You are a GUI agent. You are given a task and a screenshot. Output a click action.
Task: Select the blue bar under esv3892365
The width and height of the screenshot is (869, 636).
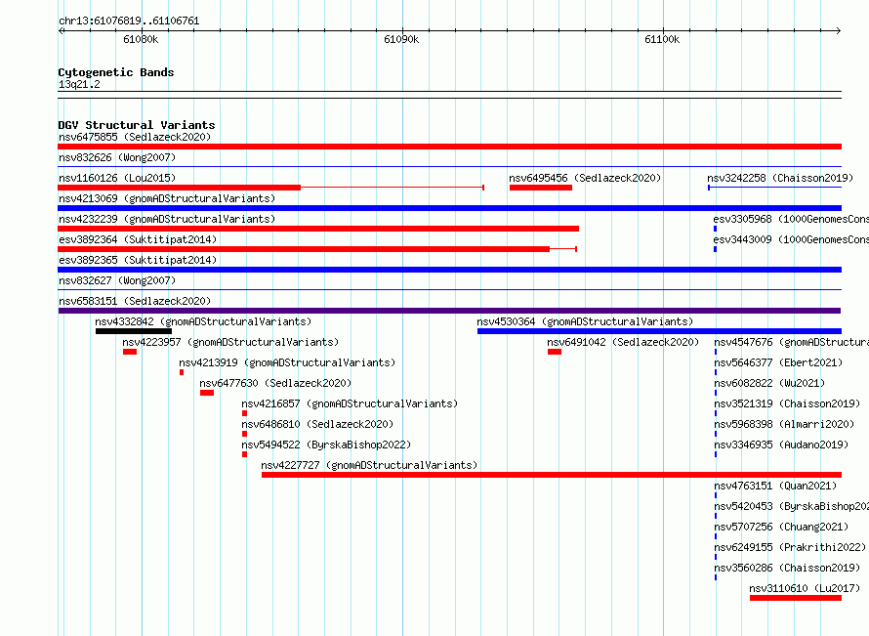(449, 270)
